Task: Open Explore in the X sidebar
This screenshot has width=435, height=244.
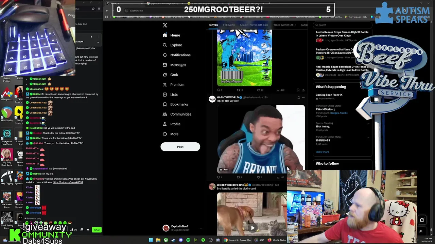Action: pos(172,45)
